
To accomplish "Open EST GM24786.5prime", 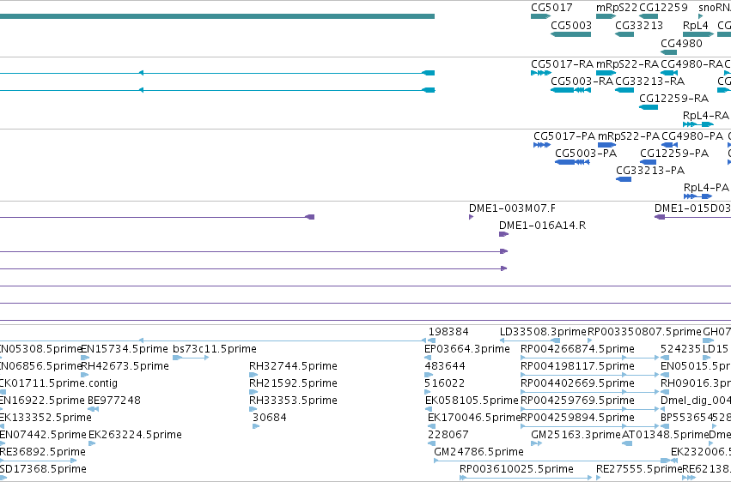I will click(x=478, y=452).
